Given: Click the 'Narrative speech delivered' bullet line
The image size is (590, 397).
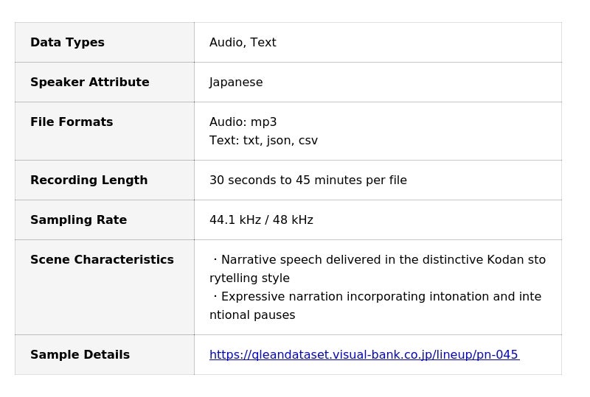Looking at the screenshot, I should pos(379,260).
